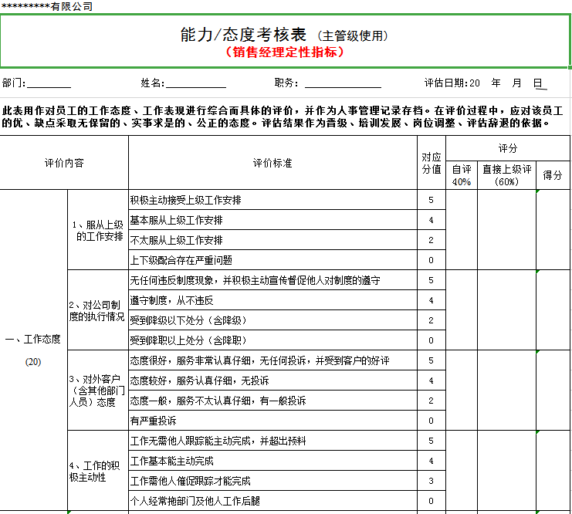
Task: Select the cell 个人经常拖部门及他人工作后腿
Action: 195,501
